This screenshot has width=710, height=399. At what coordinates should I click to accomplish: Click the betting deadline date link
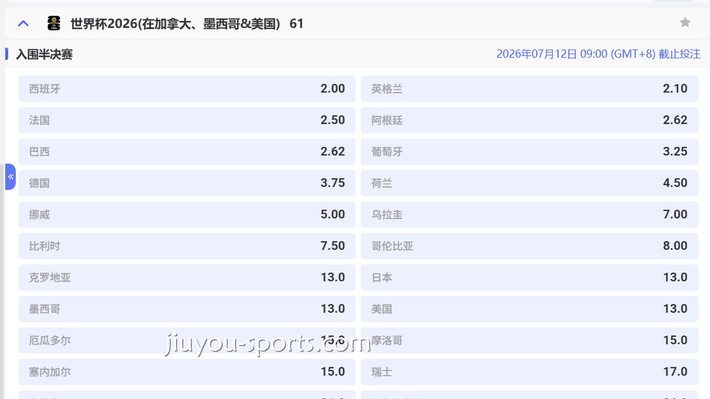click(x=598, y=54)
